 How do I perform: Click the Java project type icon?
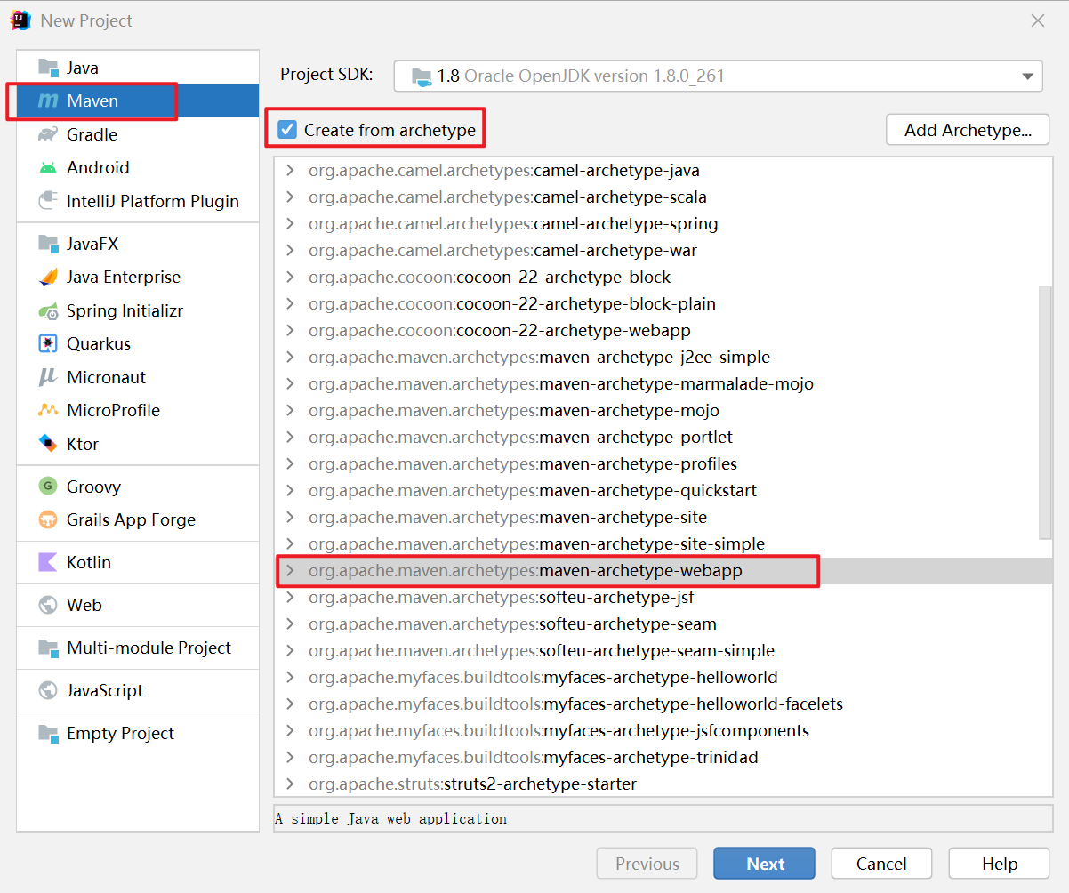click(x=48, y=68)
